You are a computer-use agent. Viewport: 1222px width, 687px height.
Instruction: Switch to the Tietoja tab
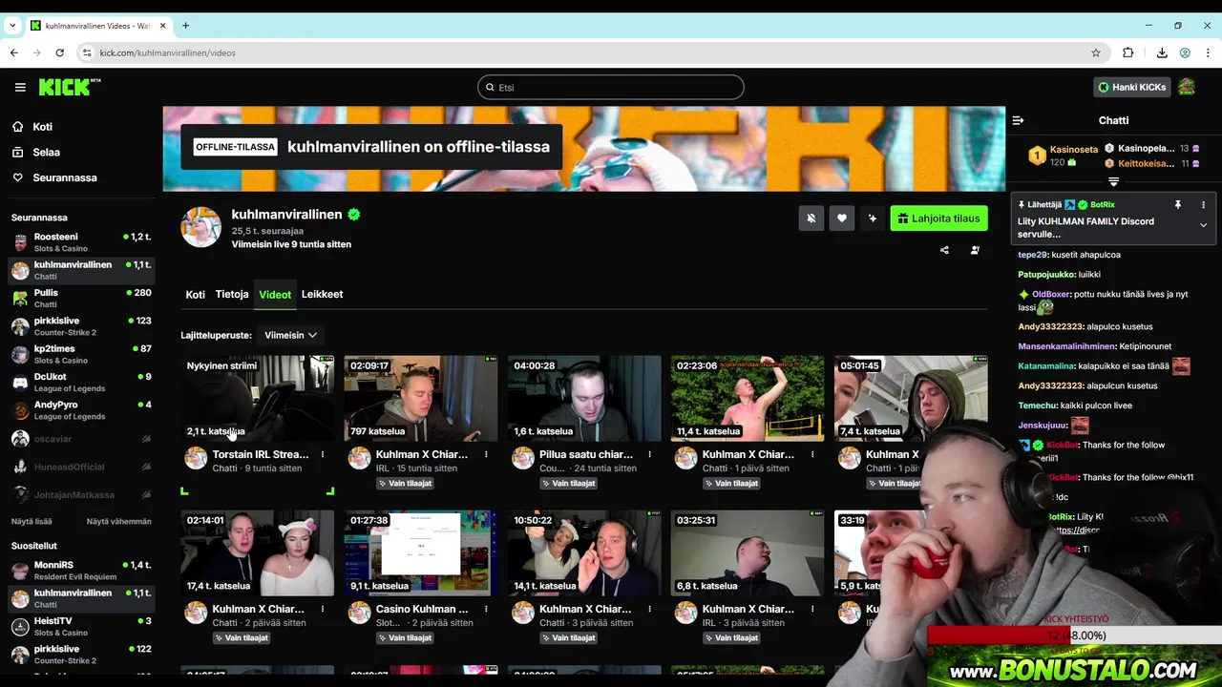click(232, 295)
